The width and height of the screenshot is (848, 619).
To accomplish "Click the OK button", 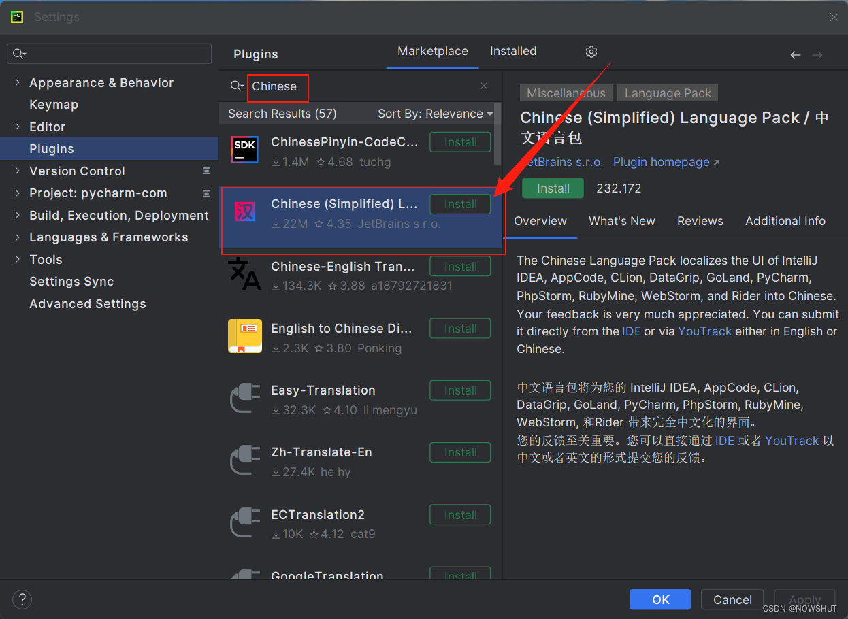I will [660, 599].
